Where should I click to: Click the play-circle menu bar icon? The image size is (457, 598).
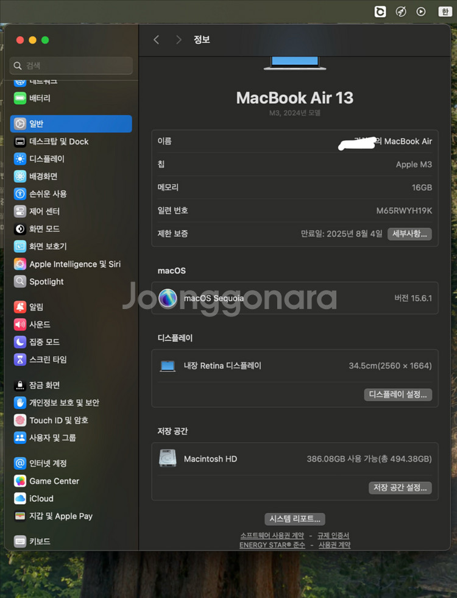421,12
